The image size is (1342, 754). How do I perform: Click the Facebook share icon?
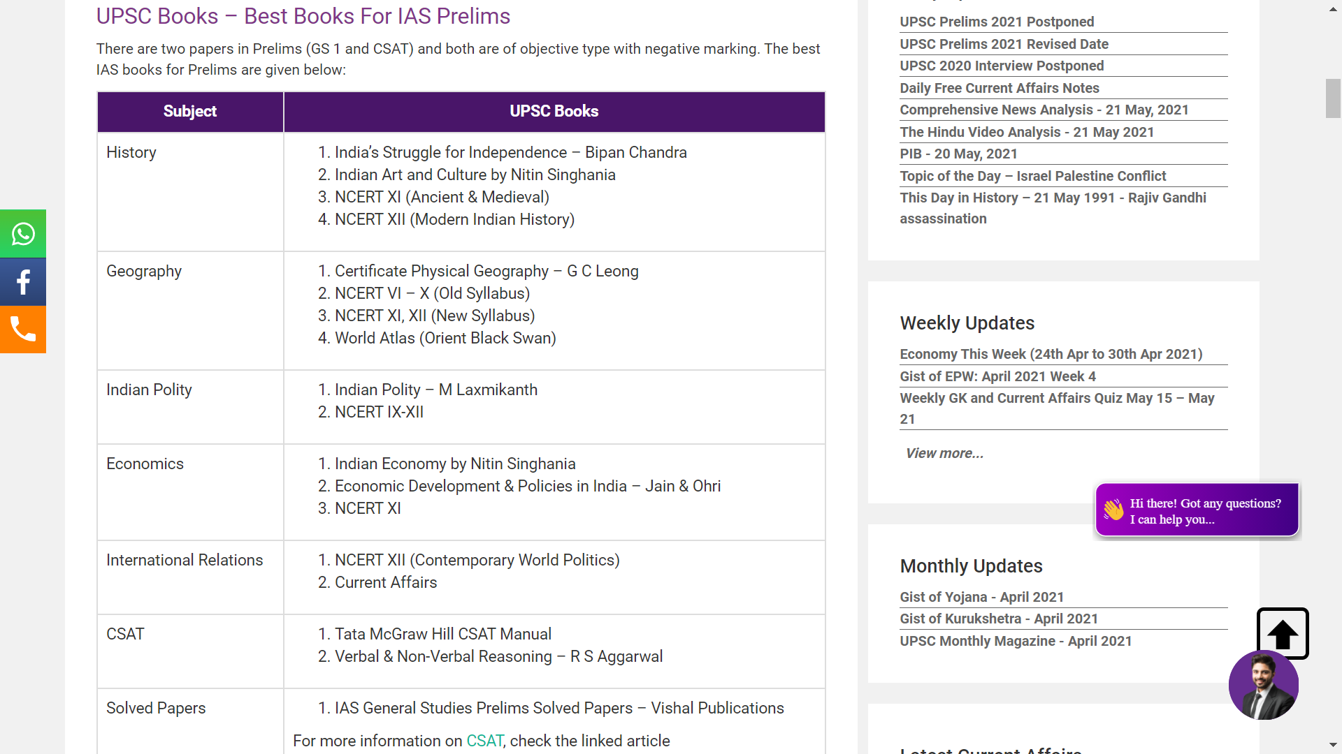(x=23, y=282)
